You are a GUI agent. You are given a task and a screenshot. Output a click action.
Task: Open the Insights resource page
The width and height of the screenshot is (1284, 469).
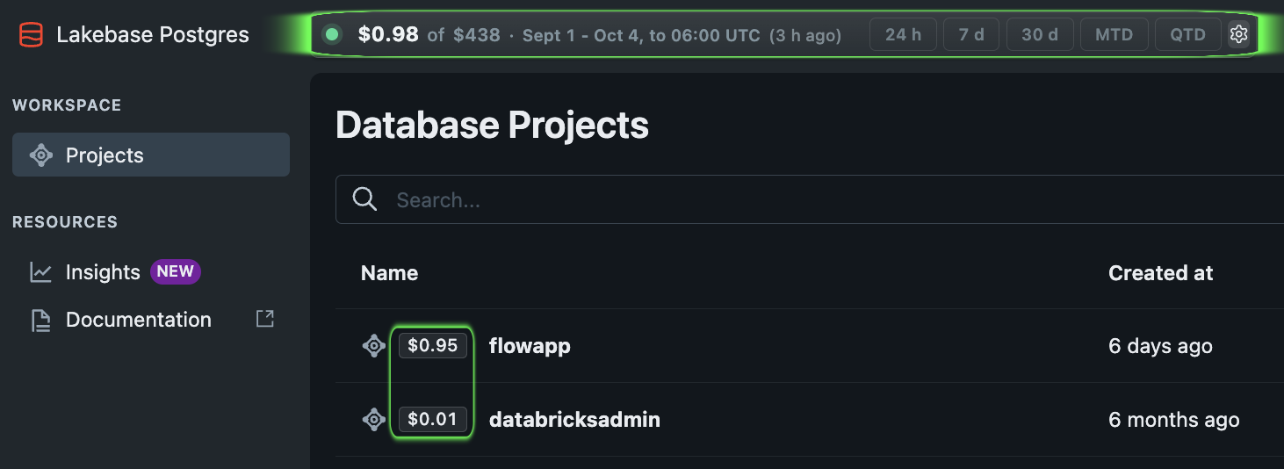103,272
